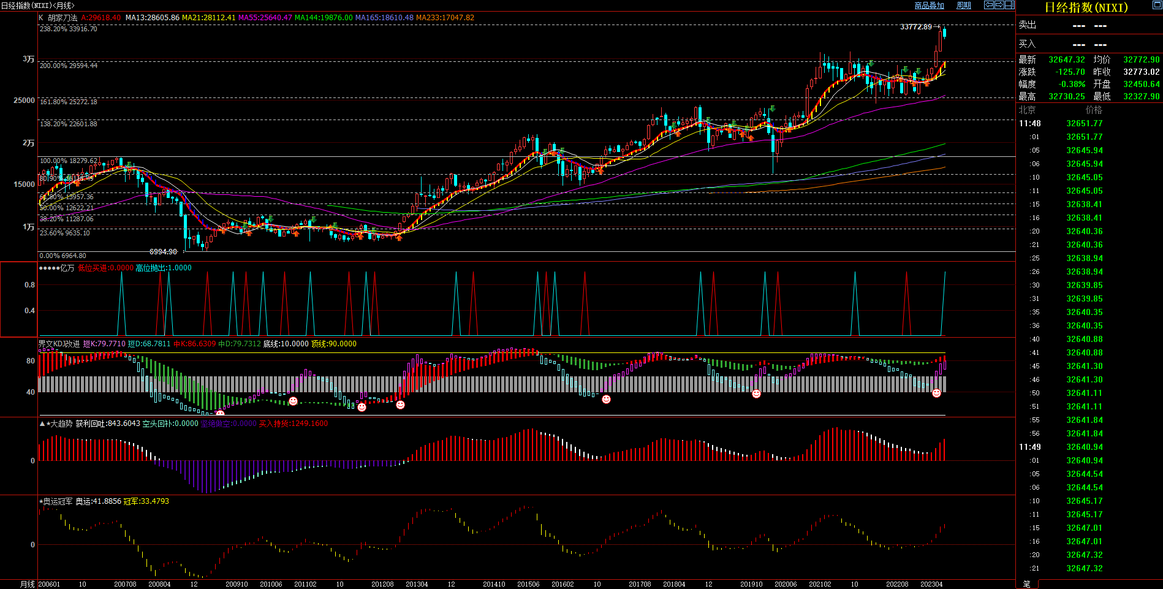This screenshot has height=589, width=1163.
Task: Click the 200.00% Fibonacci level line label
Action: coord(69,66)
